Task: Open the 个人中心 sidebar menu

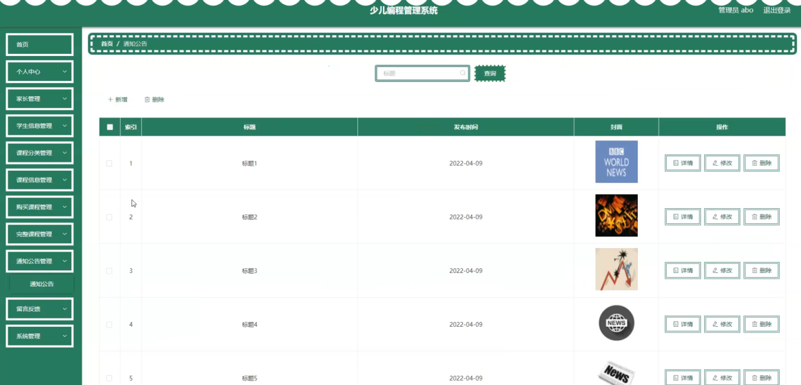Action: (x=39, y=71)
